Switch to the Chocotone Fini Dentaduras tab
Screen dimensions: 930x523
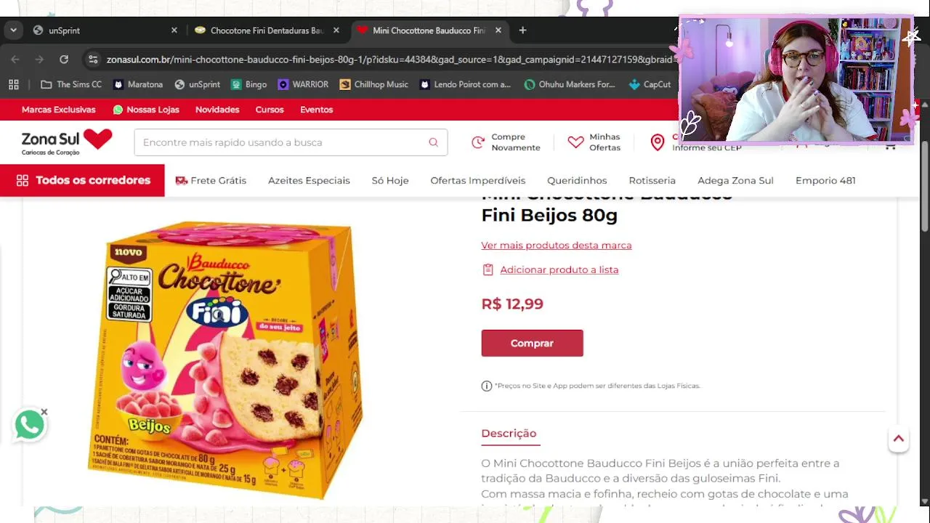point(266,31)
